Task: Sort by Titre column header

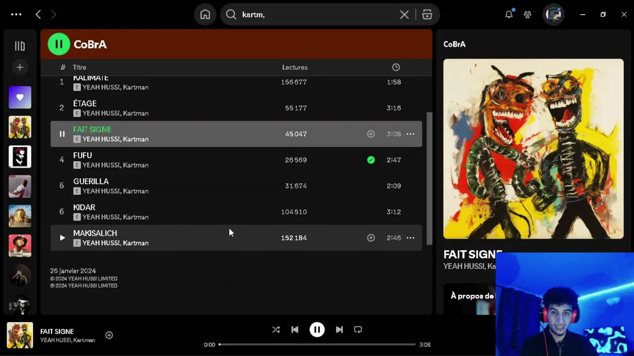Action: [x=79, y=67]
